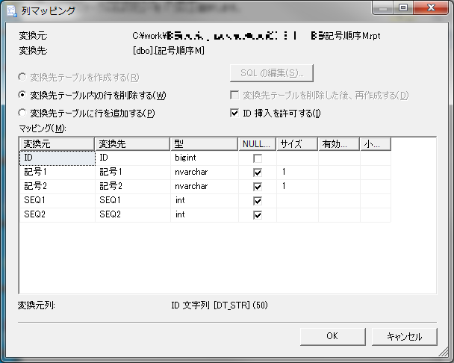454x363 pixels.
Task: Click the 型 column header
Action: point(205,144)
